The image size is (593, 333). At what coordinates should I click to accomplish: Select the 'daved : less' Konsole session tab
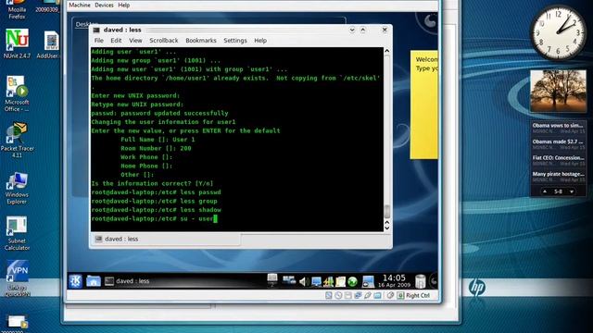166,239
